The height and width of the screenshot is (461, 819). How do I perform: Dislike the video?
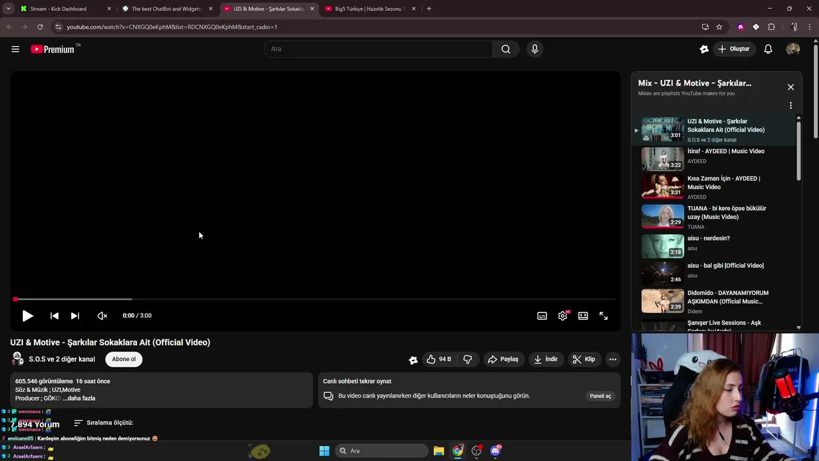(468, 359)
